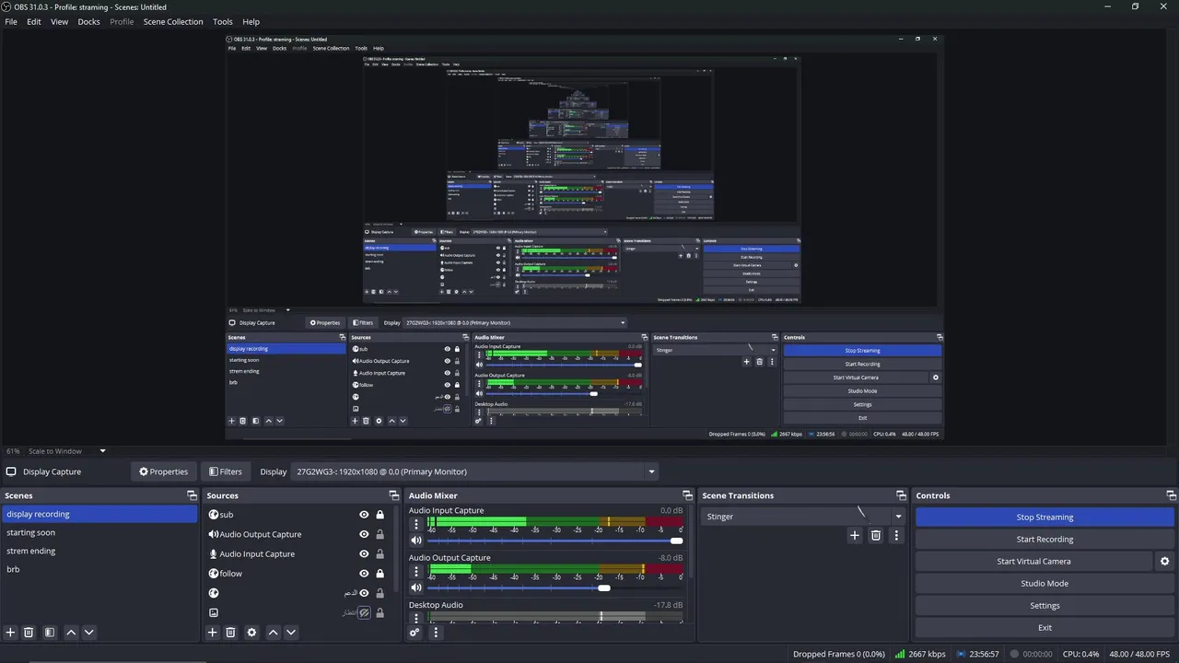Mute Audio Input Capture in mixer
Viewport: 1179px width, 663px height.
416,541
